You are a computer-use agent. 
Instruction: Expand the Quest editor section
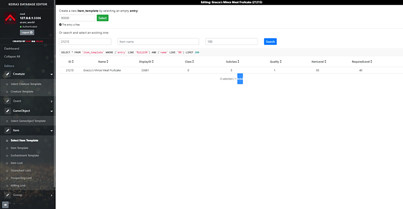[51, 101]
